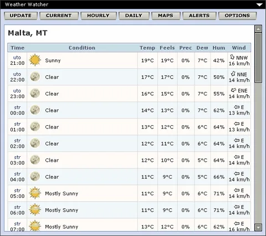Image resolution: width=266 pixels, height=236 pixels.
Task: Click the Hum column header
Action: (x=219, y=48)
